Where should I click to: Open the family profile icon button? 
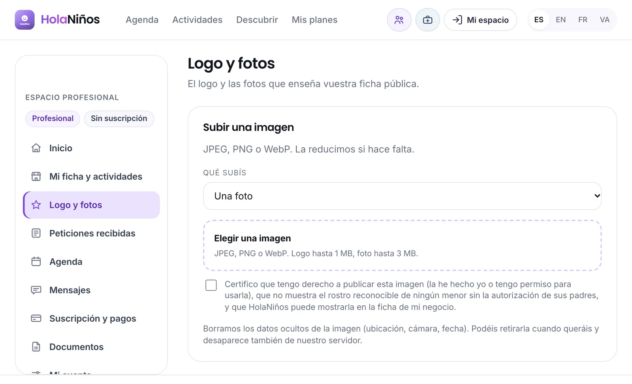(399, 20)
